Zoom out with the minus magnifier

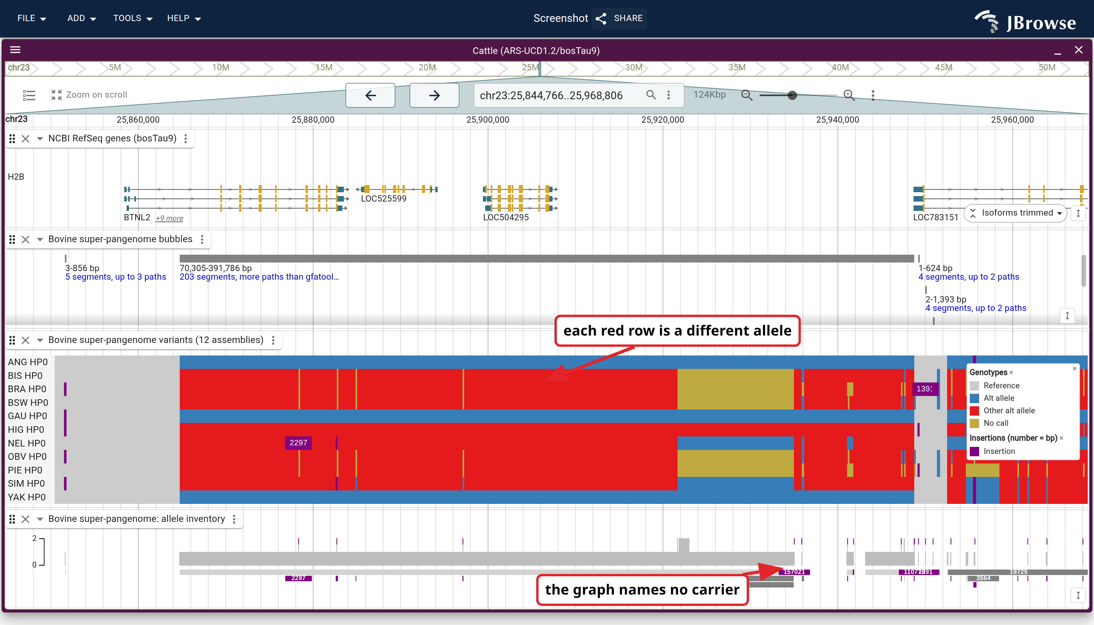pos(747,95)
